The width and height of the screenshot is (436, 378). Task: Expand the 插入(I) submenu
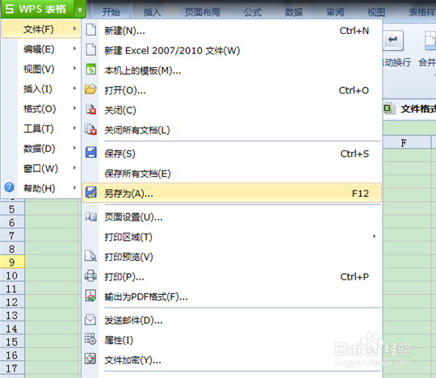click(41, 89)
